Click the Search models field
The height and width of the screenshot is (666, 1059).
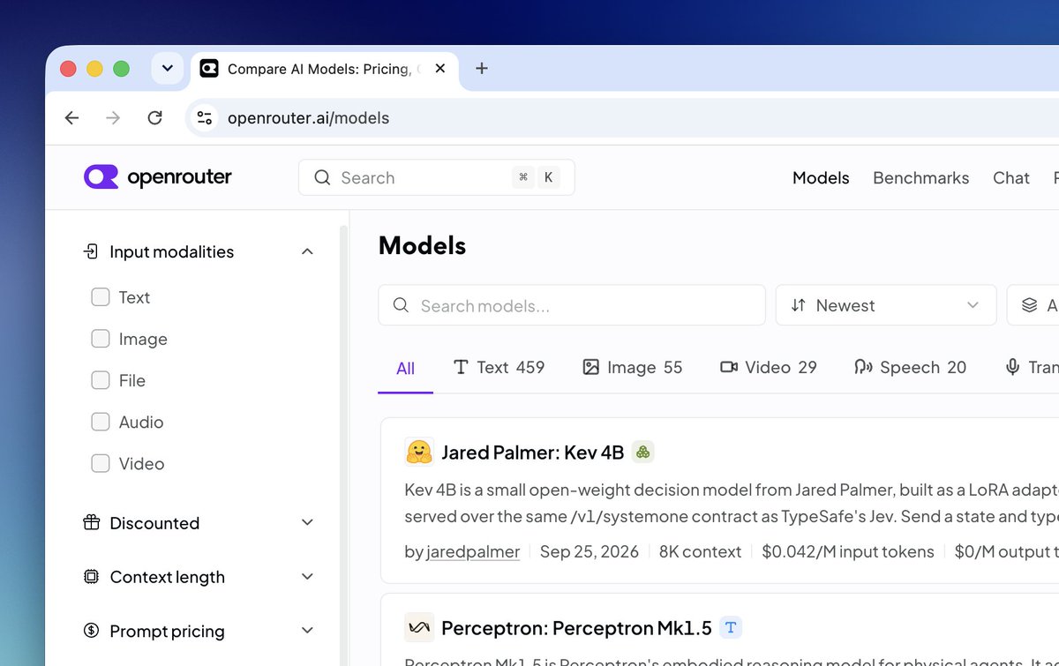(572, 305)
